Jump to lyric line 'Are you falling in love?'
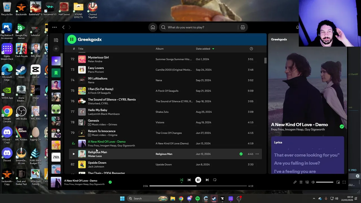 tap(297, 163)
